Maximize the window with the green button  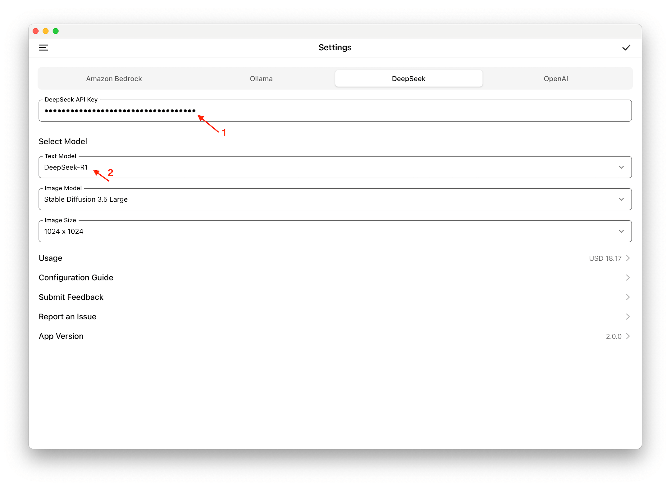(56, 31)
